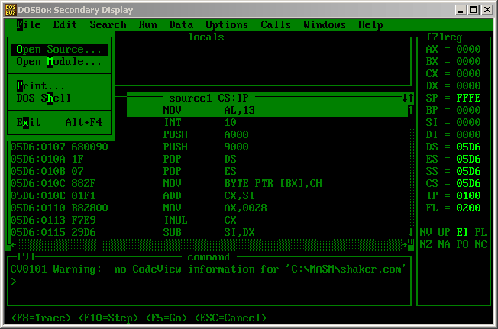498x329 pixels.
Task: Toggle the NZ zero flag
Action: click(x=425, y=244)
